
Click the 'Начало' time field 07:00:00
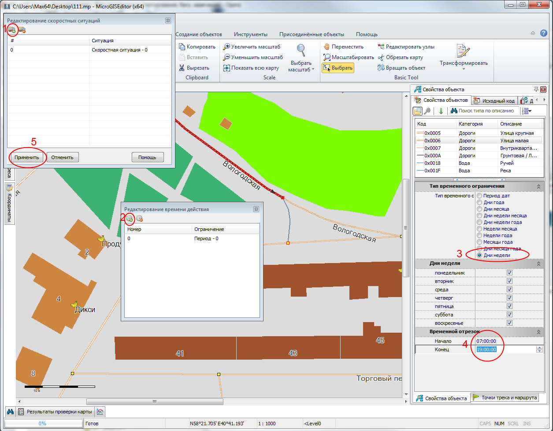(x=486, y=341)
